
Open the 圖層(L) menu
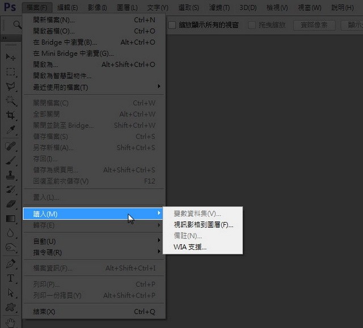[x=127, y=8]
